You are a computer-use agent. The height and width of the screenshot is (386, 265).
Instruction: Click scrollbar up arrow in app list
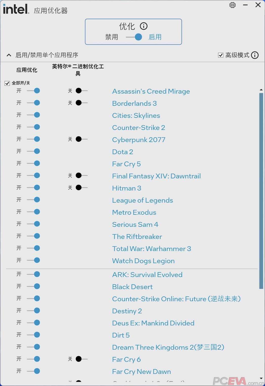(261, 90)
